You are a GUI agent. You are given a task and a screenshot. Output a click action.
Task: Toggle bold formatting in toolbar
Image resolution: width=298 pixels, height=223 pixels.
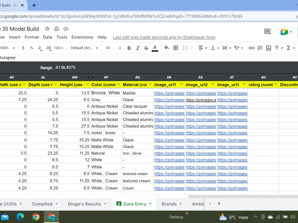coord(129,48)
